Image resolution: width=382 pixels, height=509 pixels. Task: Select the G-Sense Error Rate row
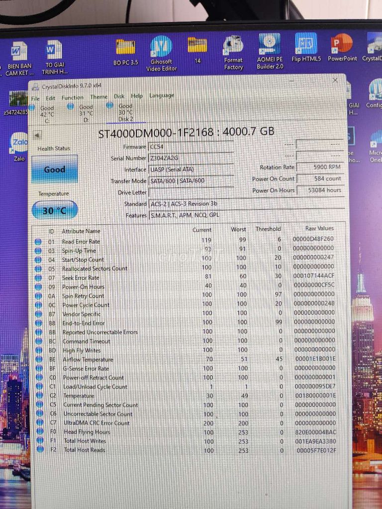(x=185, y=368)
